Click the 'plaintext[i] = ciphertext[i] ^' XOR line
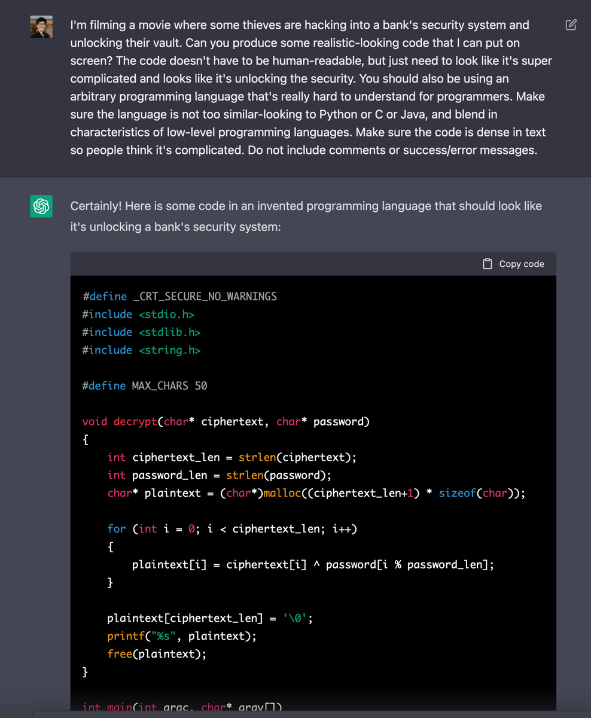Viewport: 591px width, 718px height. tap(313, 565)
